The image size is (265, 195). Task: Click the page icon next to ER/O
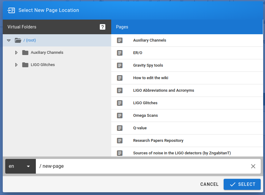pos(120,53)
